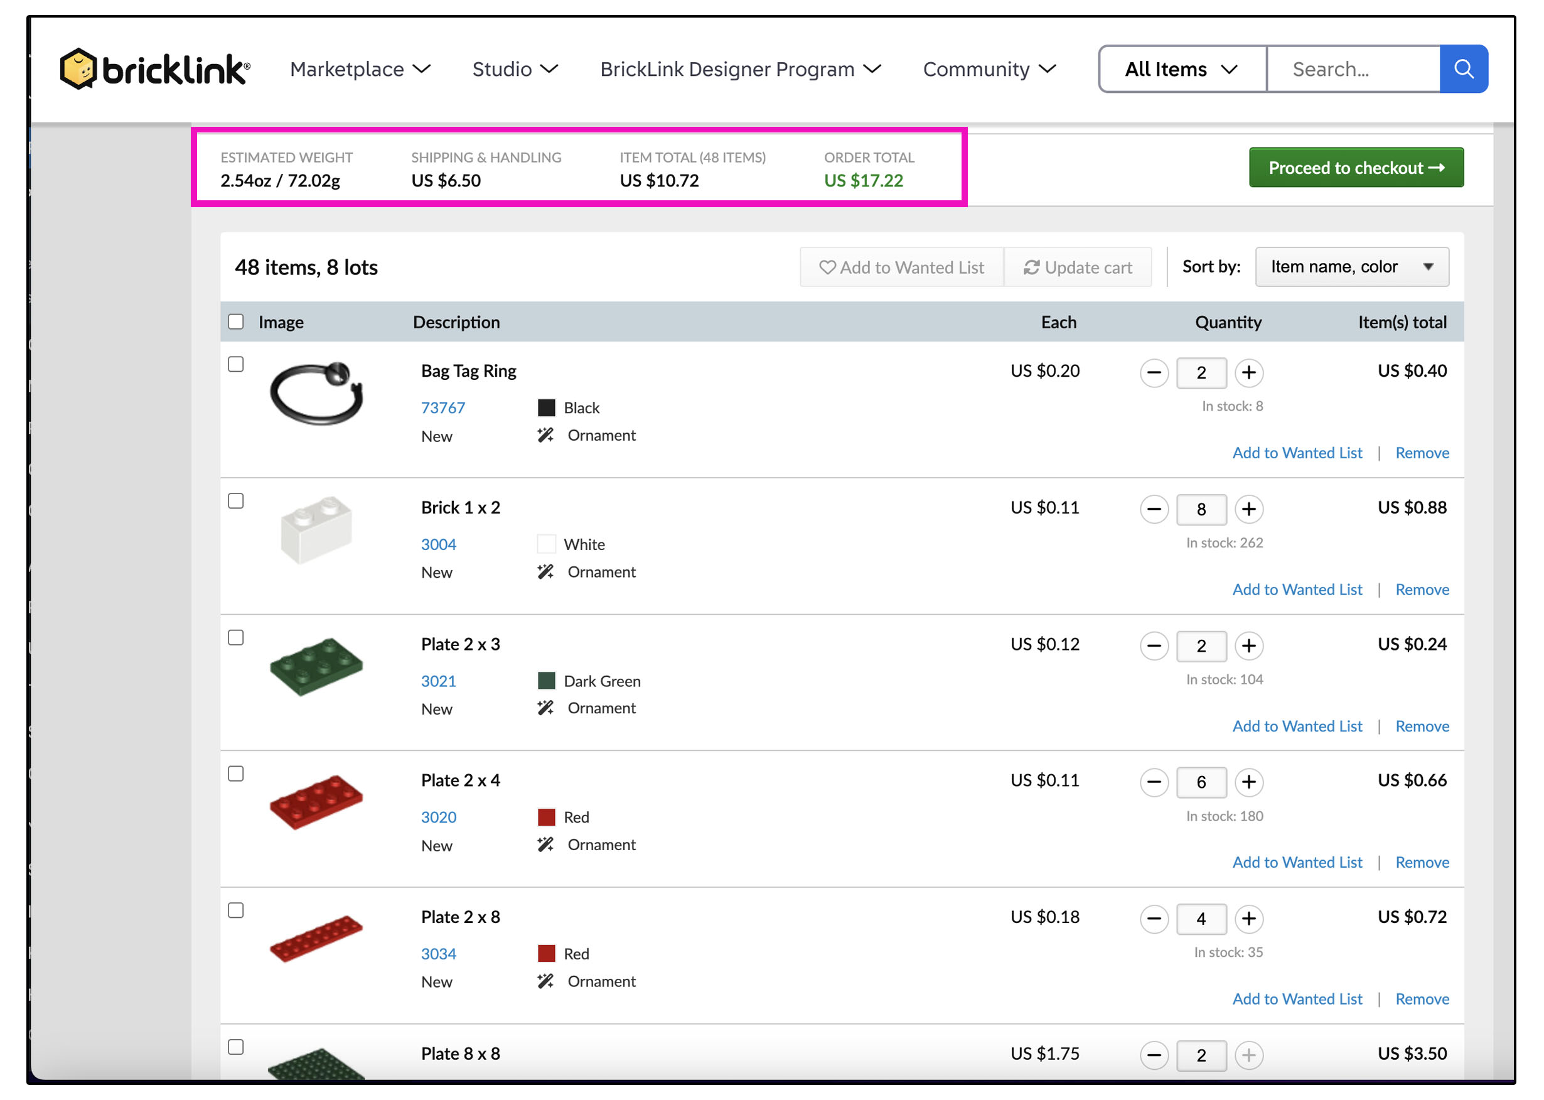Image resolution: width=1544 pixels, height=1100 pixels.
Task: Open the Community menu
Action: click(989, 69)
